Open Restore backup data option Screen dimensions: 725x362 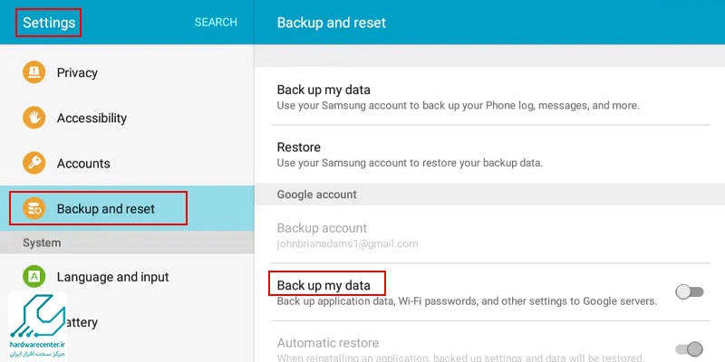(490, 154)
